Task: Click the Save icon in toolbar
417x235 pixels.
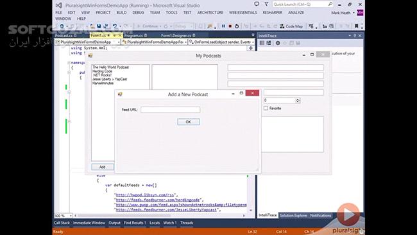Action: 99,26
